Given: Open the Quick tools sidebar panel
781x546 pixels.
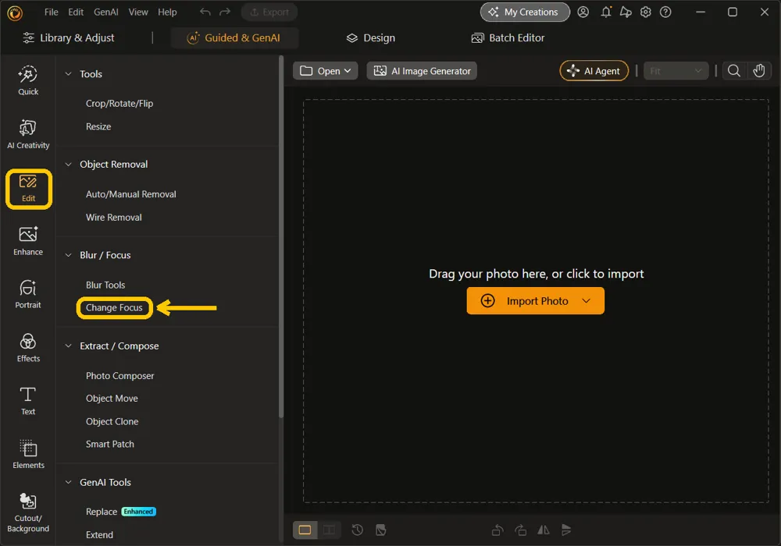Looking at the screenshot, I should click(x=28, y=80).
